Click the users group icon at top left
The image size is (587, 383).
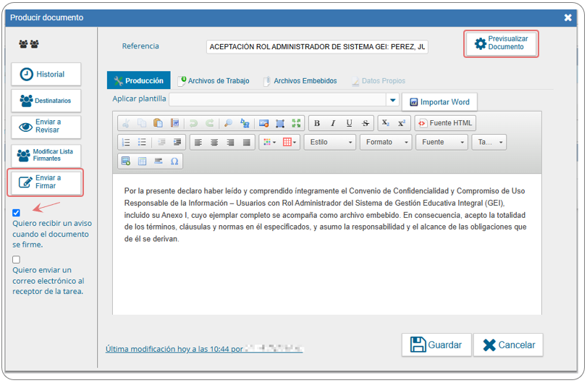29,44
